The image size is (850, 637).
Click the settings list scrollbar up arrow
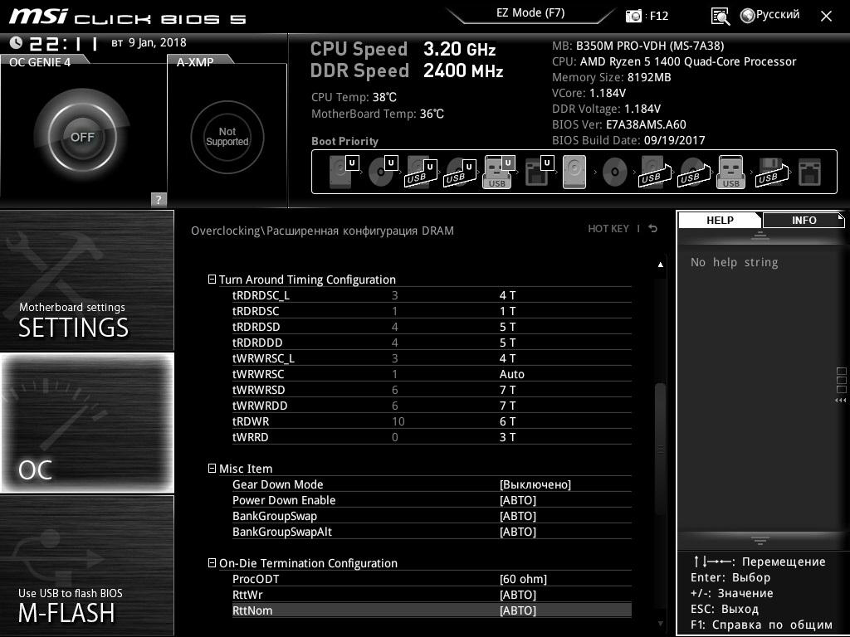click(660, 265)
